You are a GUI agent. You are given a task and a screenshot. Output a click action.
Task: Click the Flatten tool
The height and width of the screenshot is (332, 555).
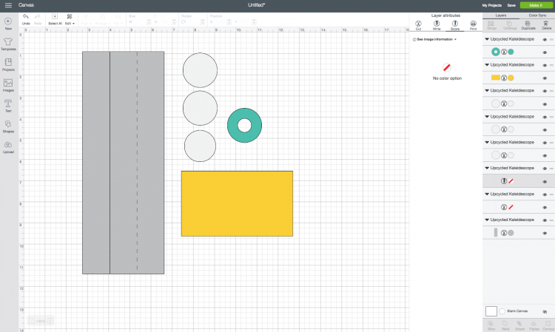(x=534, y=325)
